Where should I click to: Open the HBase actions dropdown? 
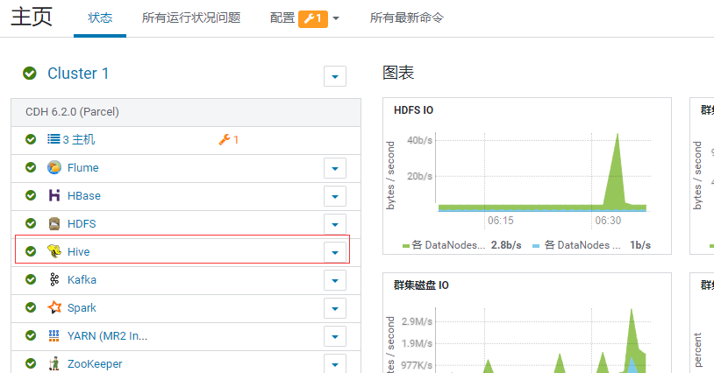pyautogui.click(x=335, y=196)
